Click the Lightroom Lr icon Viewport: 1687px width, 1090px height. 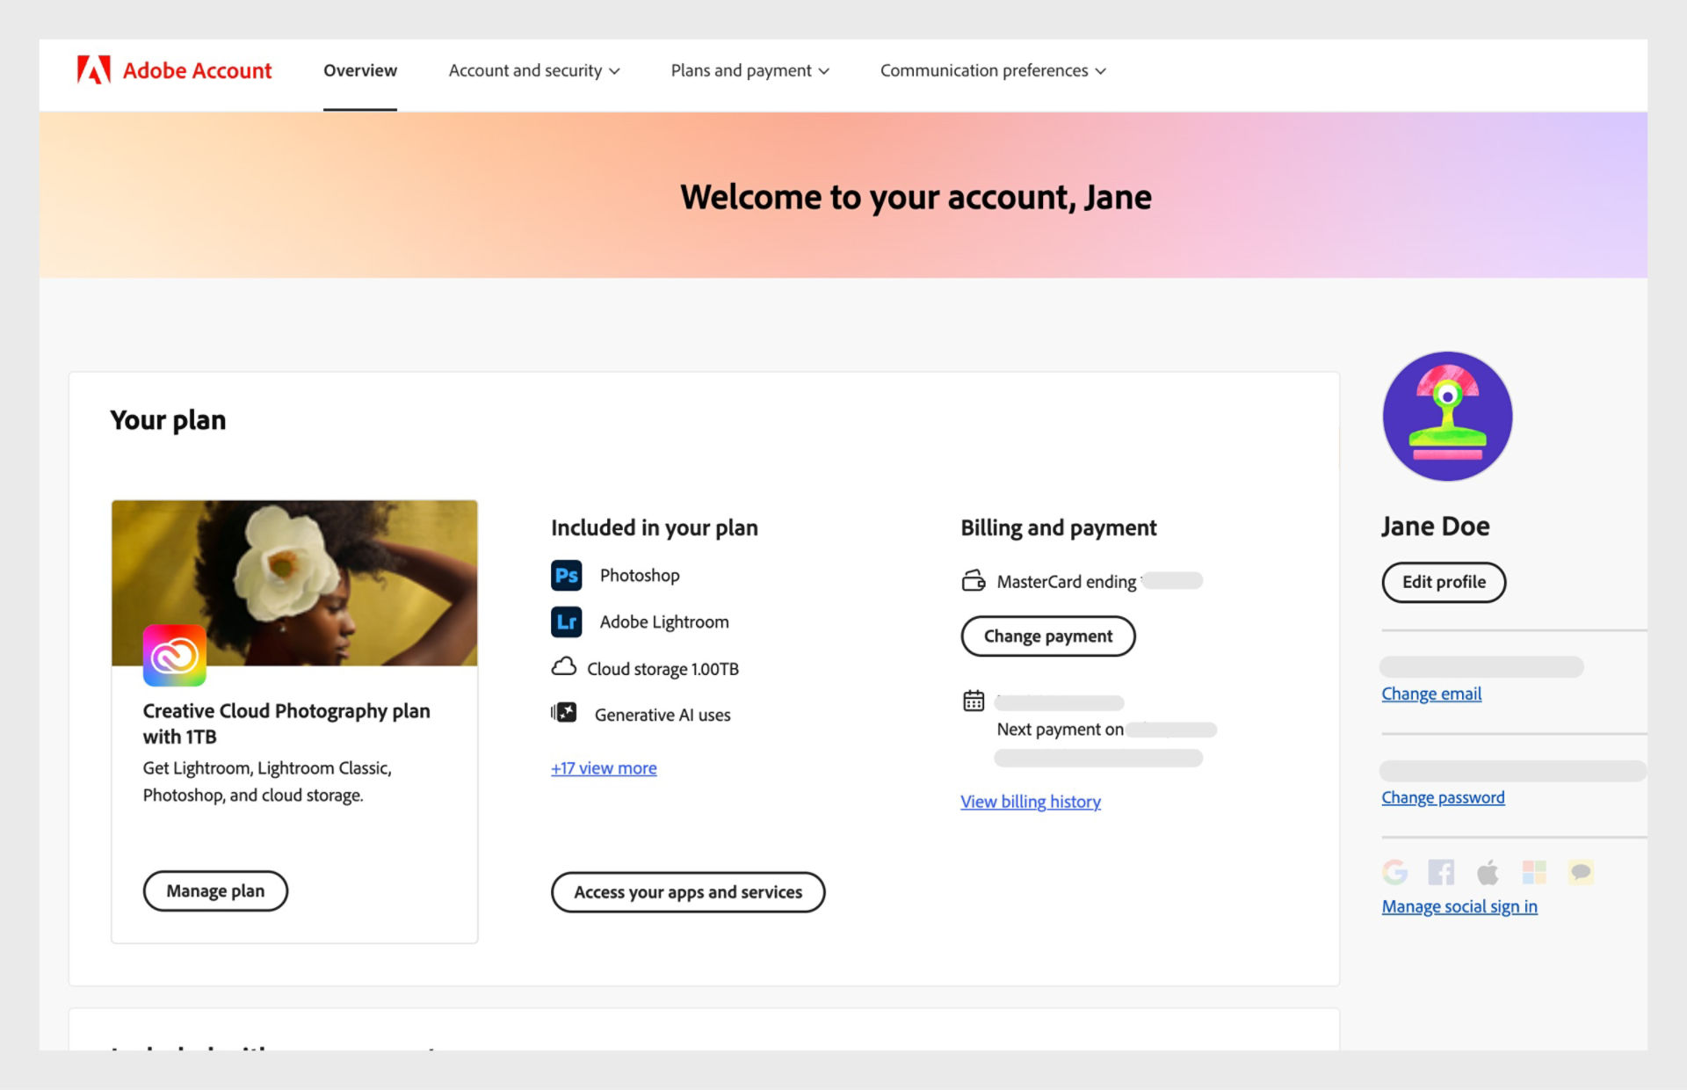(x=566, y=622)
